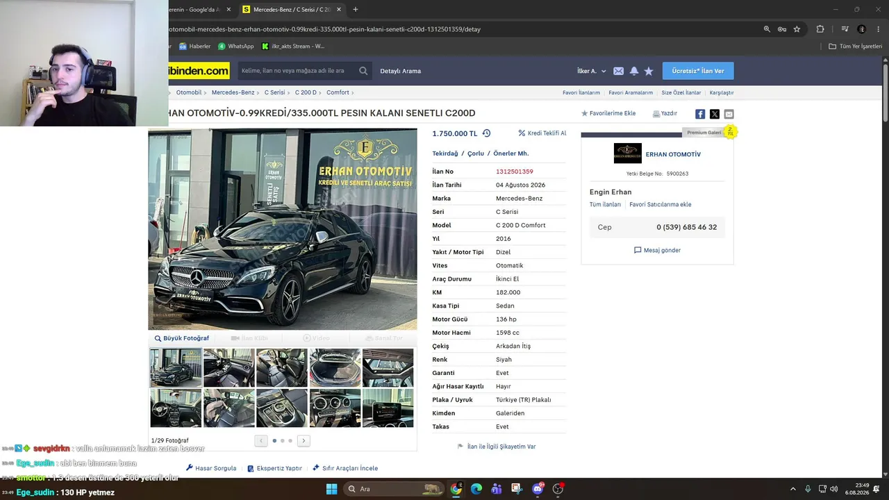
Task: Open Microsoft Teams from the taskbar
Action: [x=497, y=489]
